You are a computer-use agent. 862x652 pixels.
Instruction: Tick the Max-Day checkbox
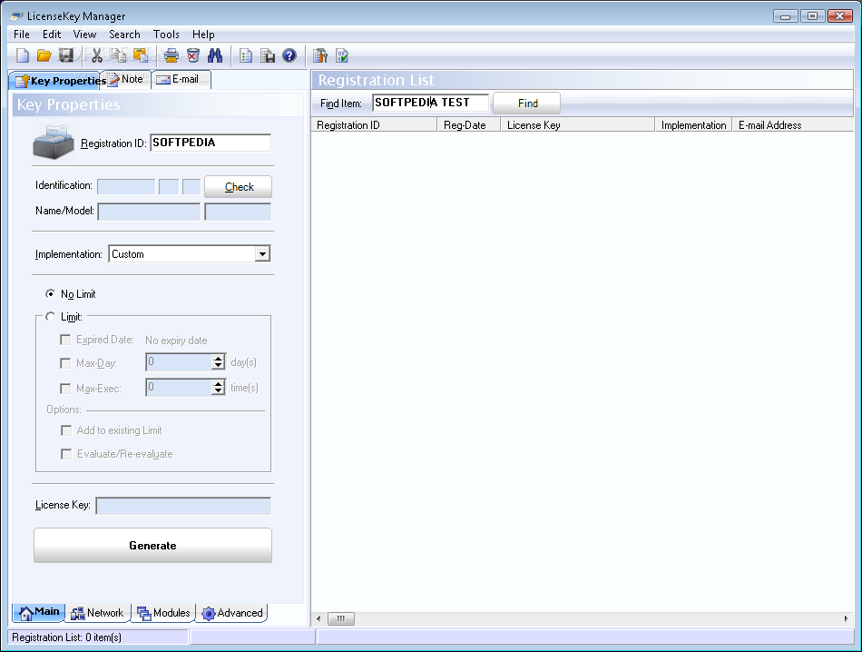[x=65, y=363]
